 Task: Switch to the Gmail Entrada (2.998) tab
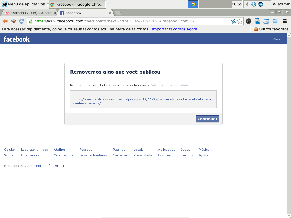(30, 13)
